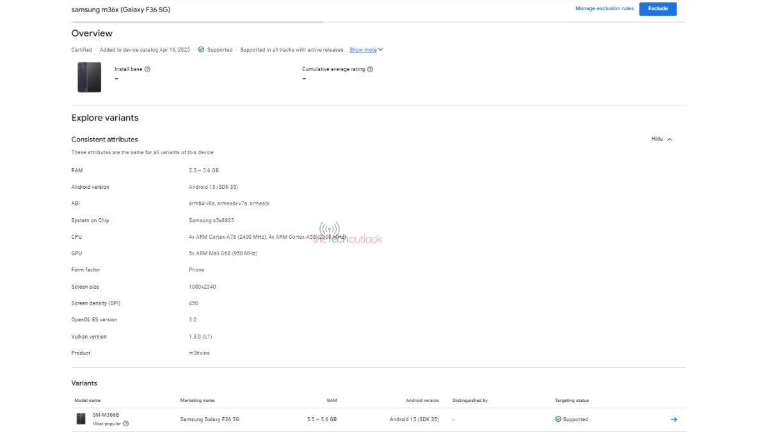768x432 pixels.
Task: Click the SM-M366B device thumbnail in Variants
Action: [81, 419]
